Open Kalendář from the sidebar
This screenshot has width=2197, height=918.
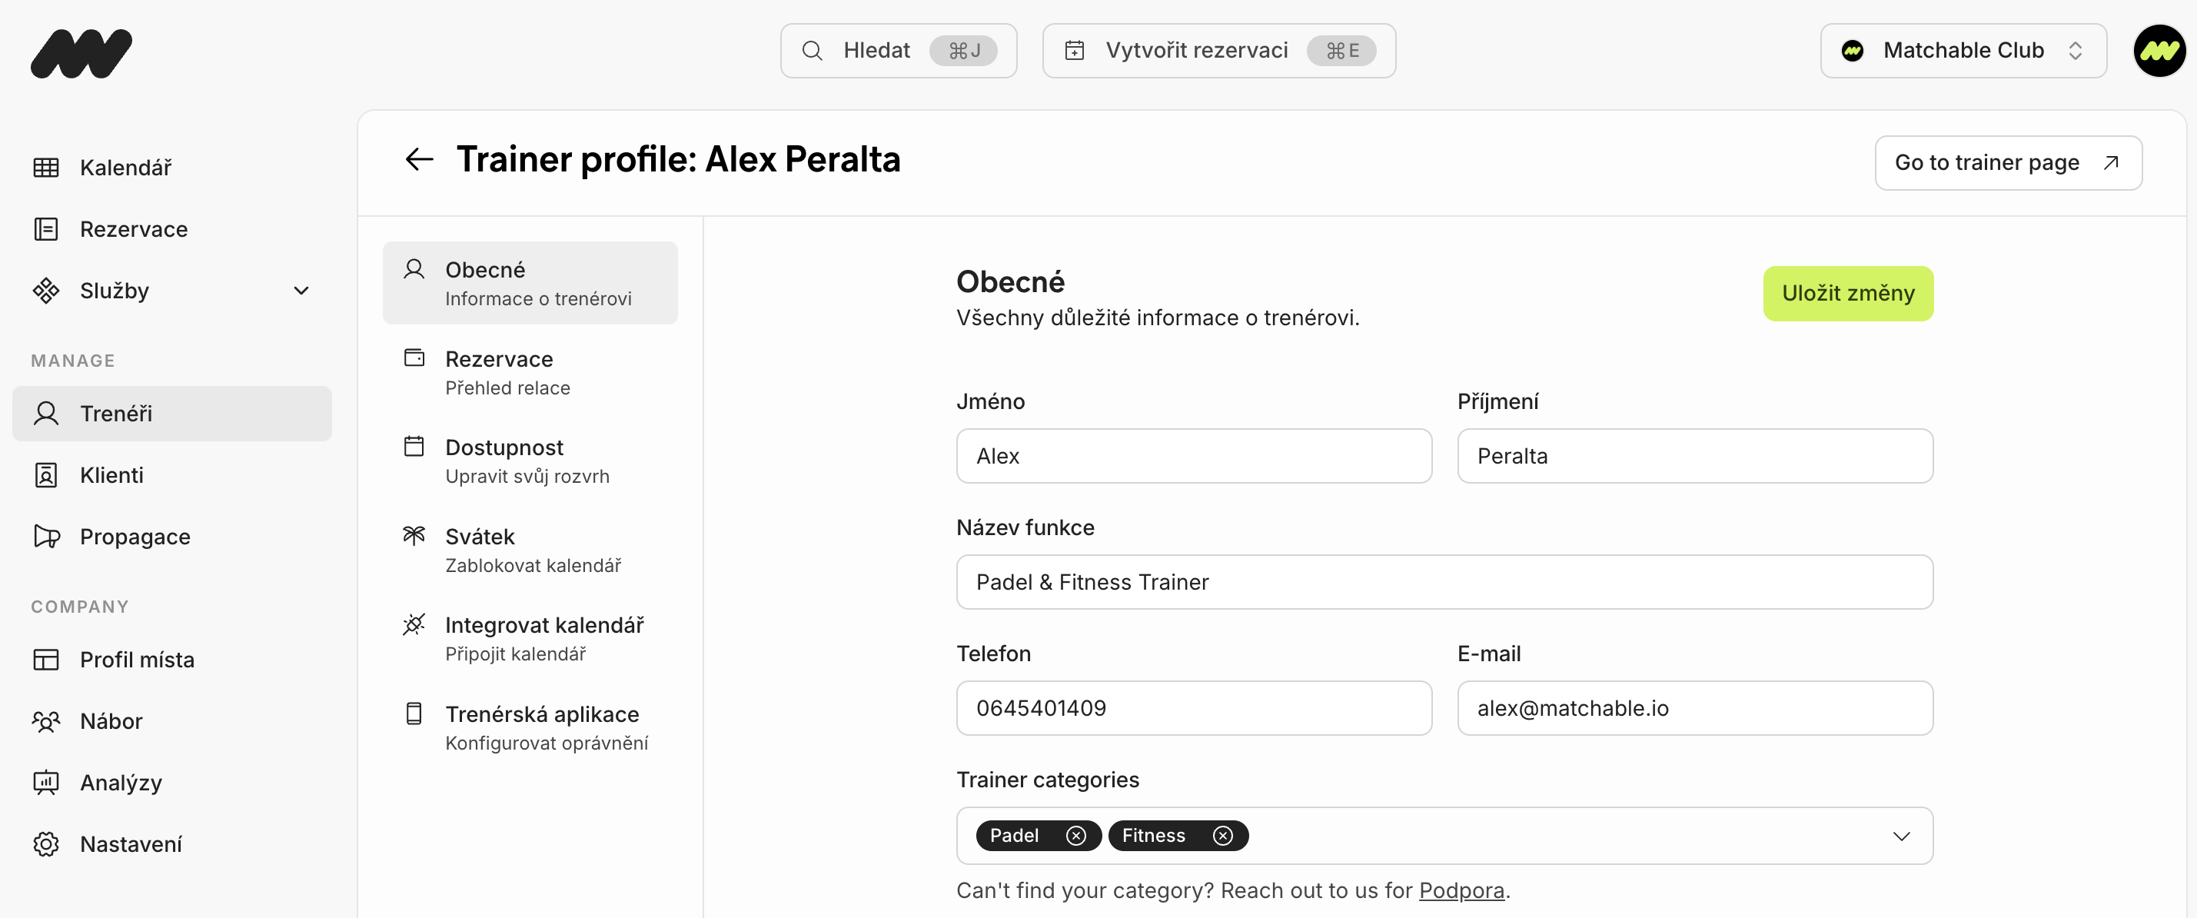point(125,168)
